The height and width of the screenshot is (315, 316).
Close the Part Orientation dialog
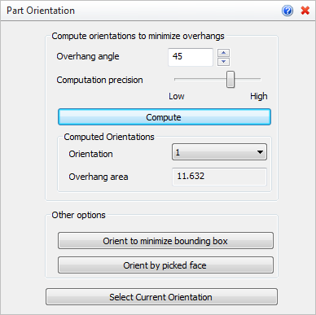pyautogui.click(x=305, y=11)
